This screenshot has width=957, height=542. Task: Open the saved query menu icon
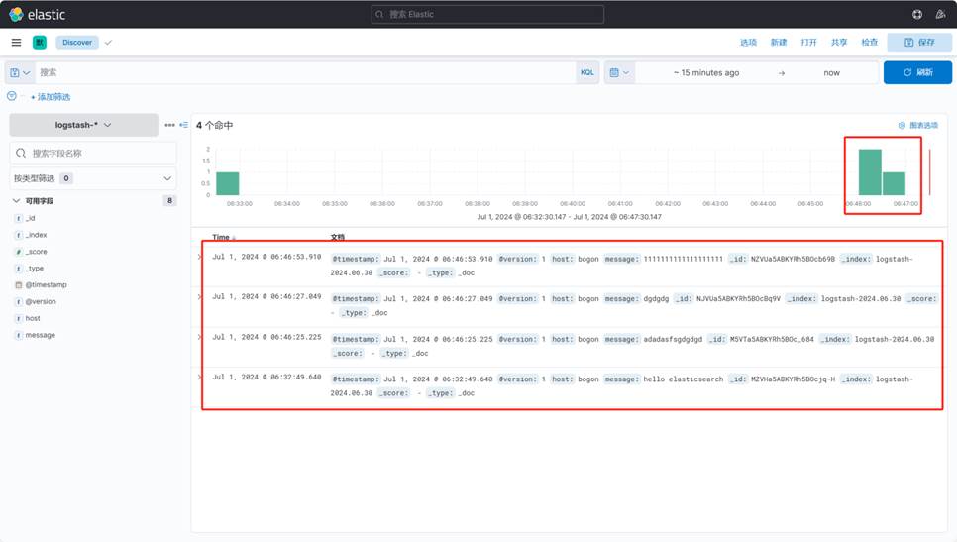(x=20, y=72)
